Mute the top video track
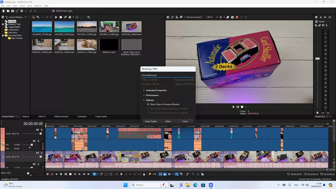The height and width of the screenshot is (189, 336). (38, 130)
